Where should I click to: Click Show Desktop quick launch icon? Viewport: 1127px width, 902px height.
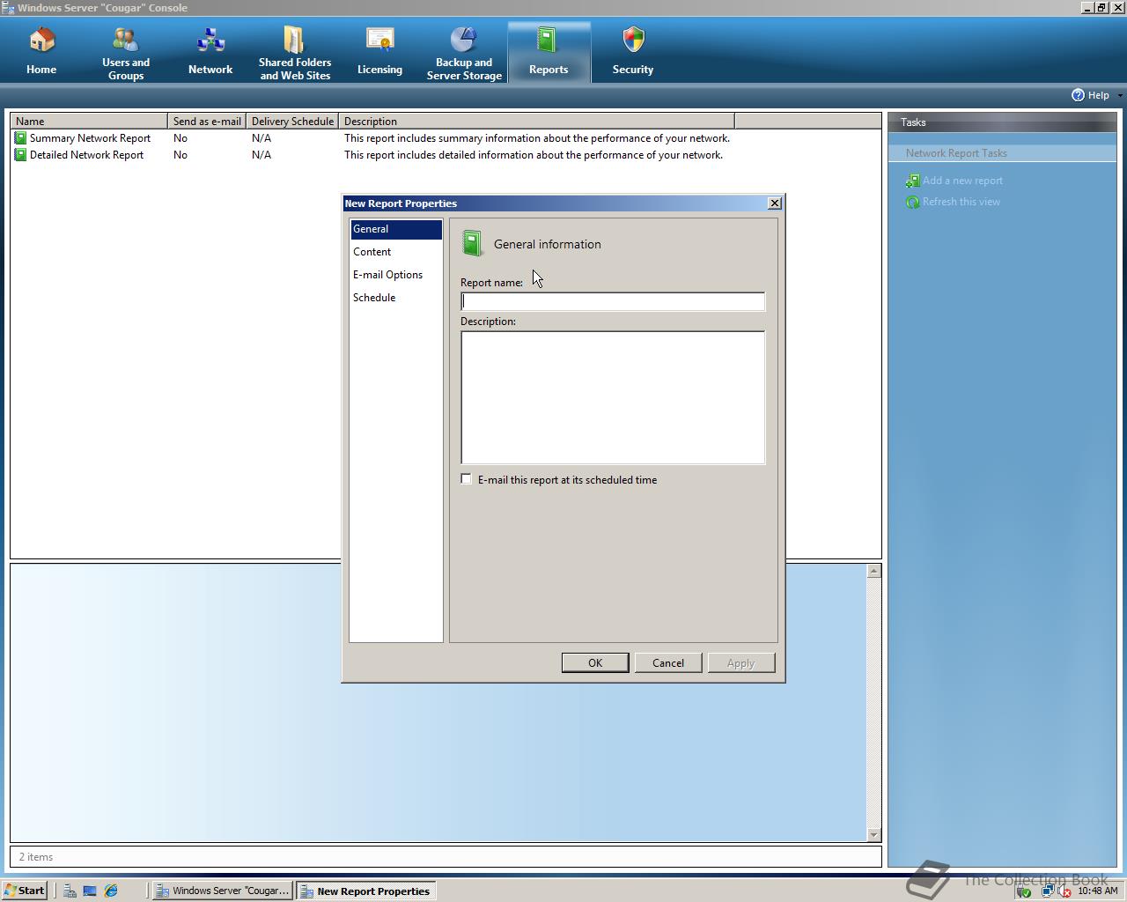pyautogui.click(x=90, y=891)
